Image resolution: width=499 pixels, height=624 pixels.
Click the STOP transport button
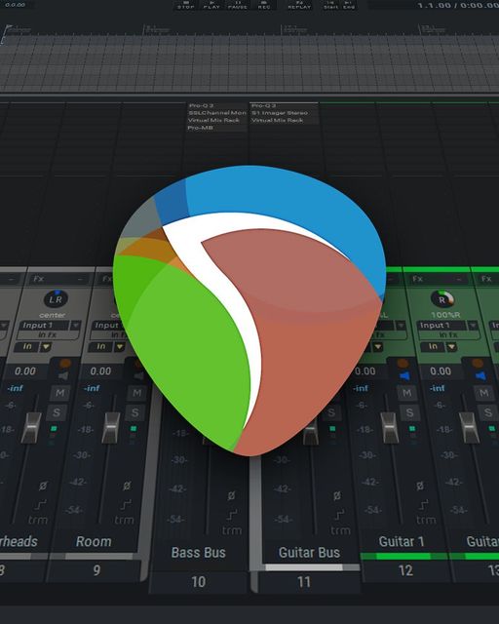coord(185,5)
